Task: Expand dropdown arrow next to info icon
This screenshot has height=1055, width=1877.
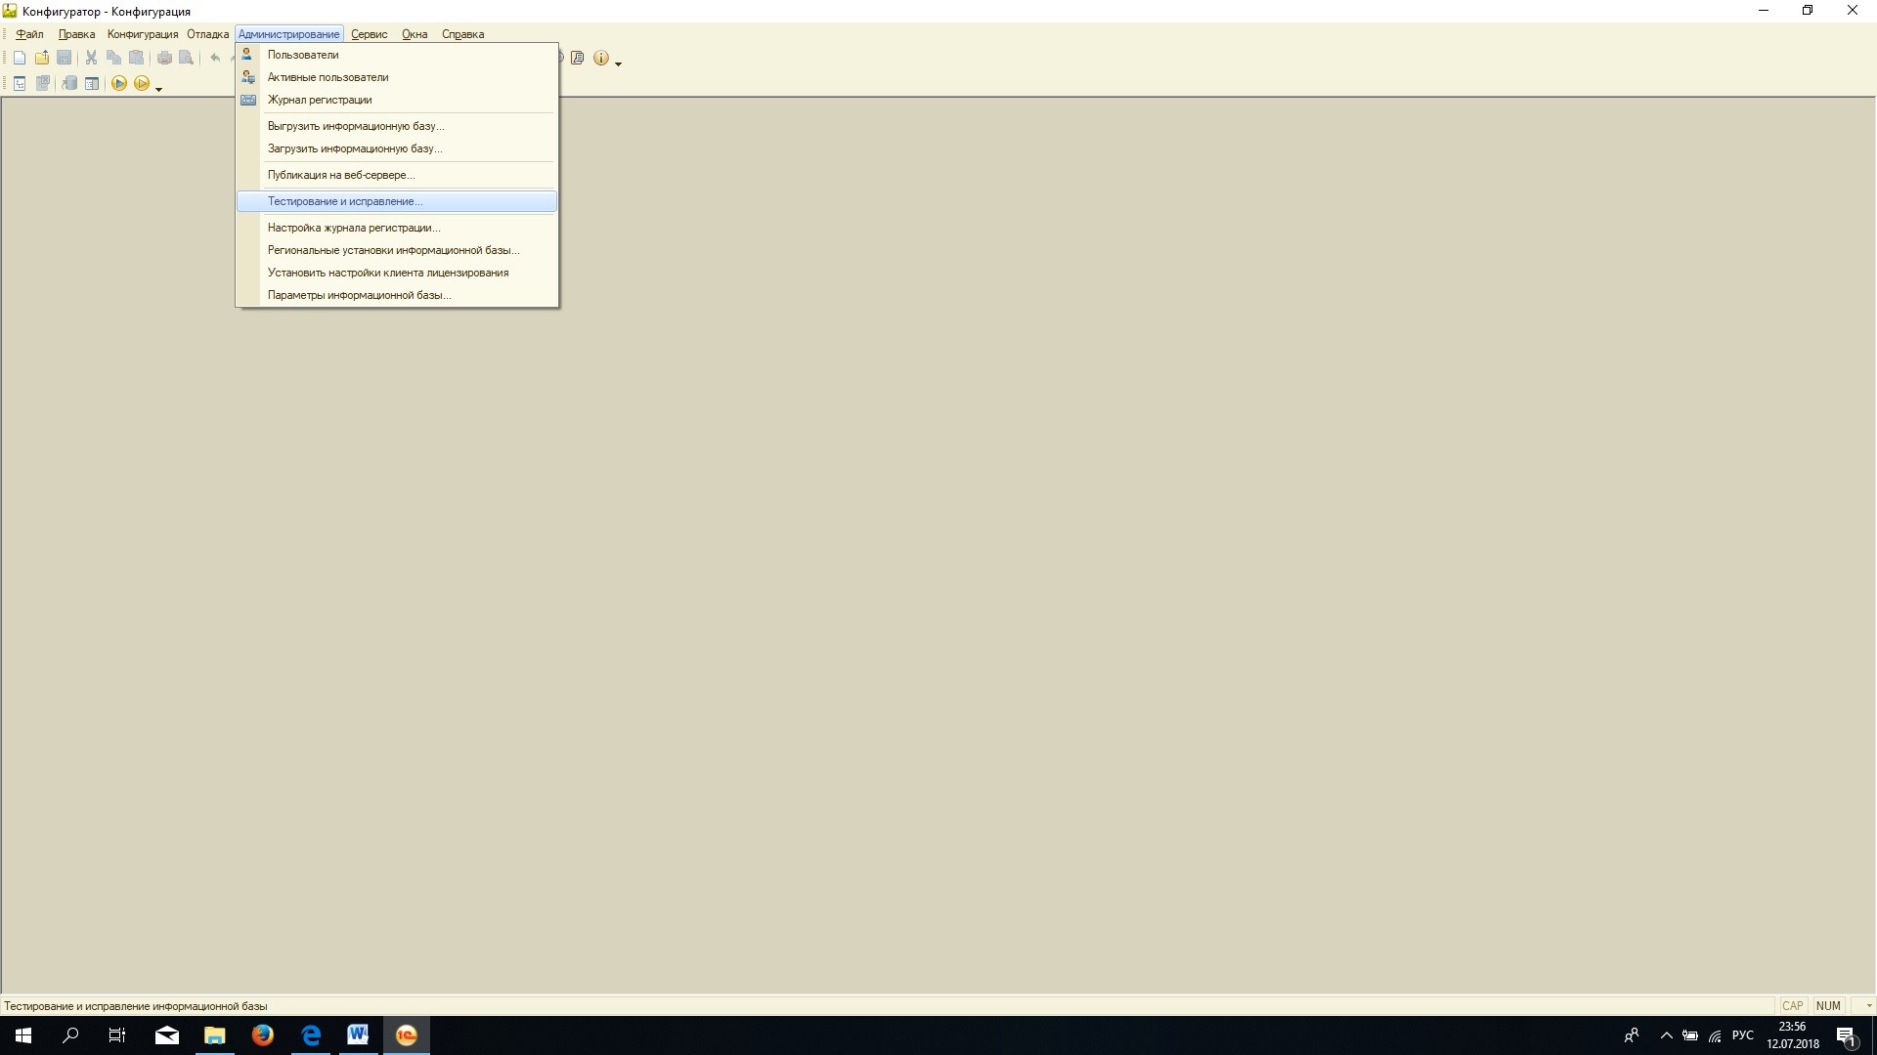Action: click(618, 63)
